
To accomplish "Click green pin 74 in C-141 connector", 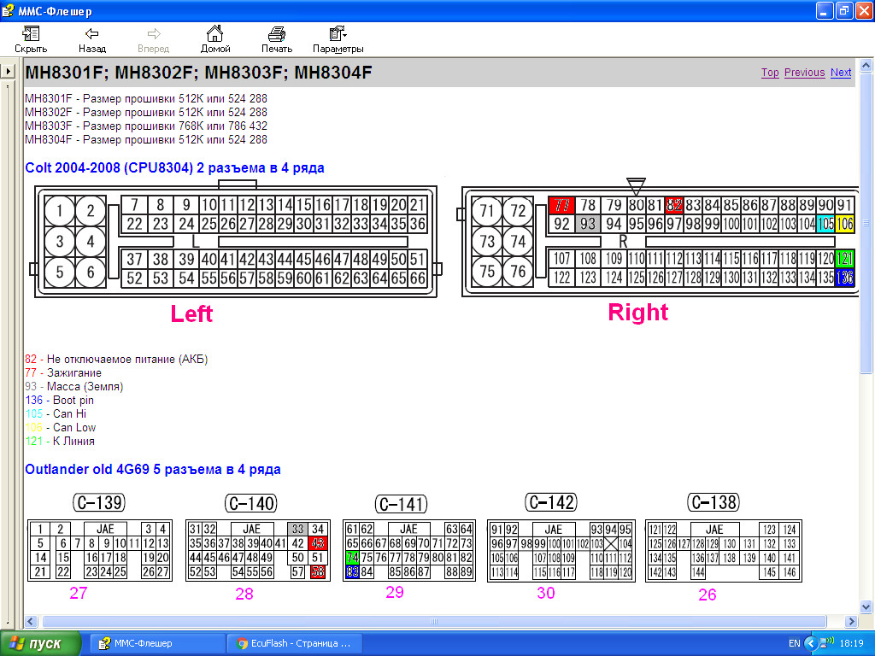I will point(351,557).
